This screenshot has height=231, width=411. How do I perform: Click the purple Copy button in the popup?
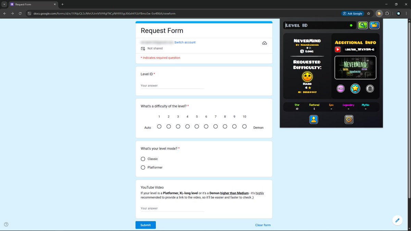pos(341,89)
